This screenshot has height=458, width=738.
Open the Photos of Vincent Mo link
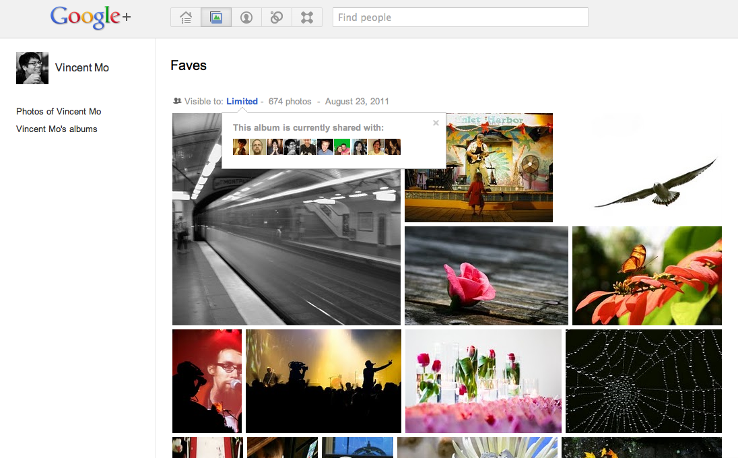click(59, 111)
